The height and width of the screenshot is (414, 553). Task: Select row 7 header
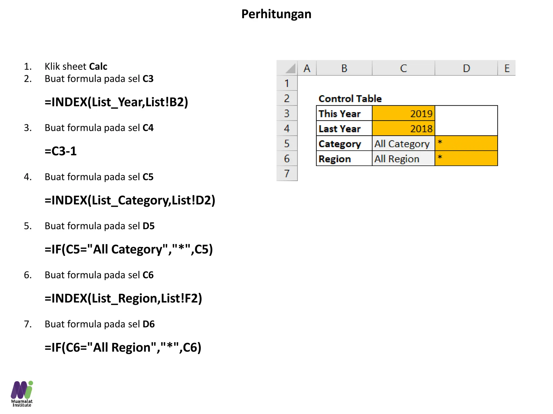coord(287,174)
